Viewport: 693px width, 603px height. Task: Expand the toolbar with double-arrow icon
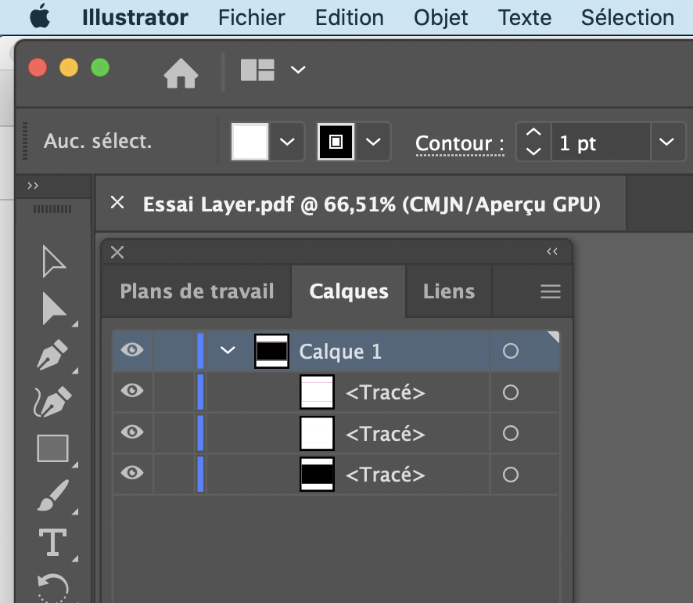point(33,186)
